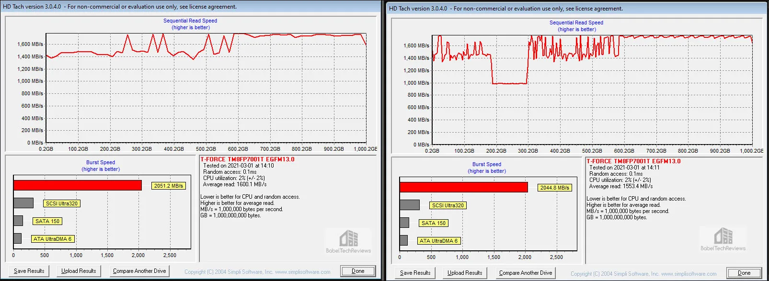
Task: Click T-FORCE TM8FP7001T drive name in left window
Action: click(247, 159)
